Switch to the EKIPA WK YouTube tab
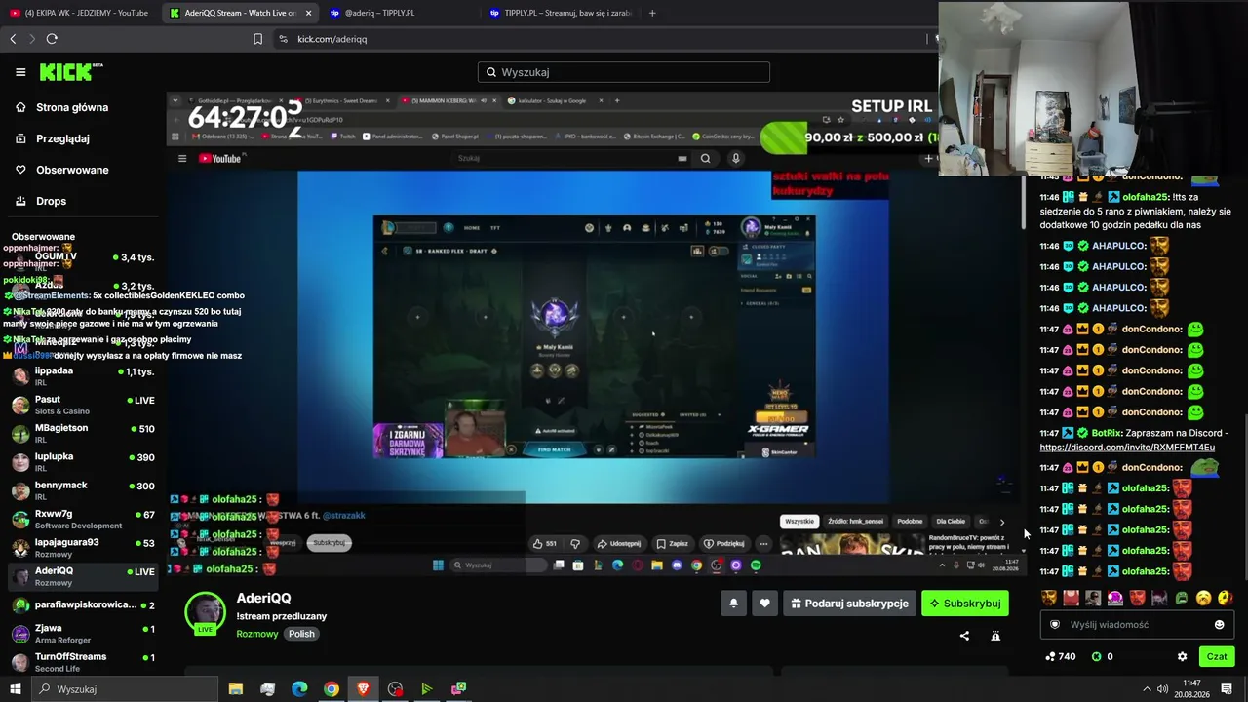Screen dimensions: 1248x702 click(80, 13)
